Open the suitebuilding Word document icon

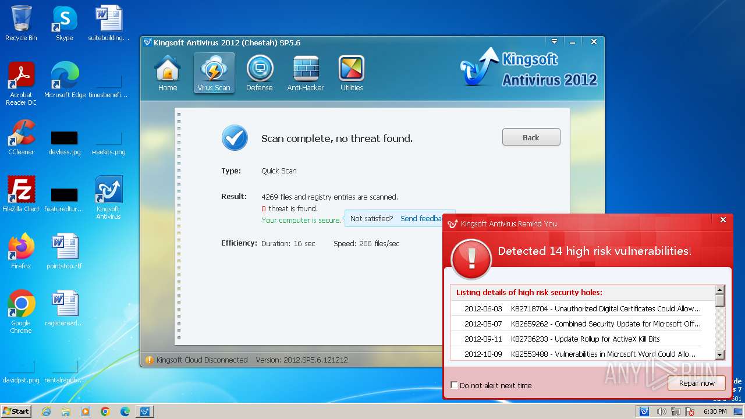(x=109, y=23)
